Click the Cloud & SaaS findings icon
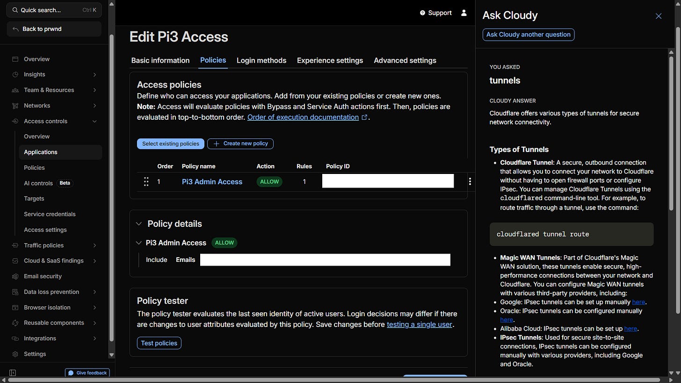681x383 pixels. coord(15,260)
